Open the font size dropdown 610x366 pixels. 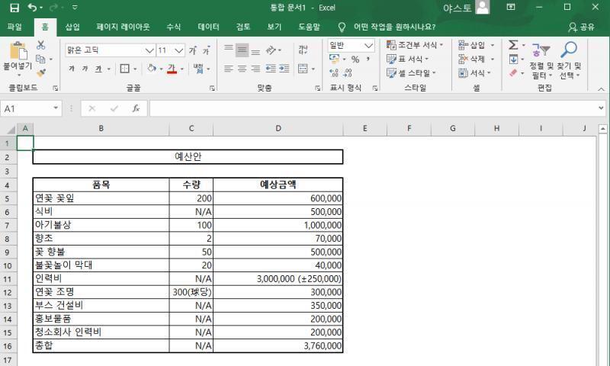click(x=178, y=50)
